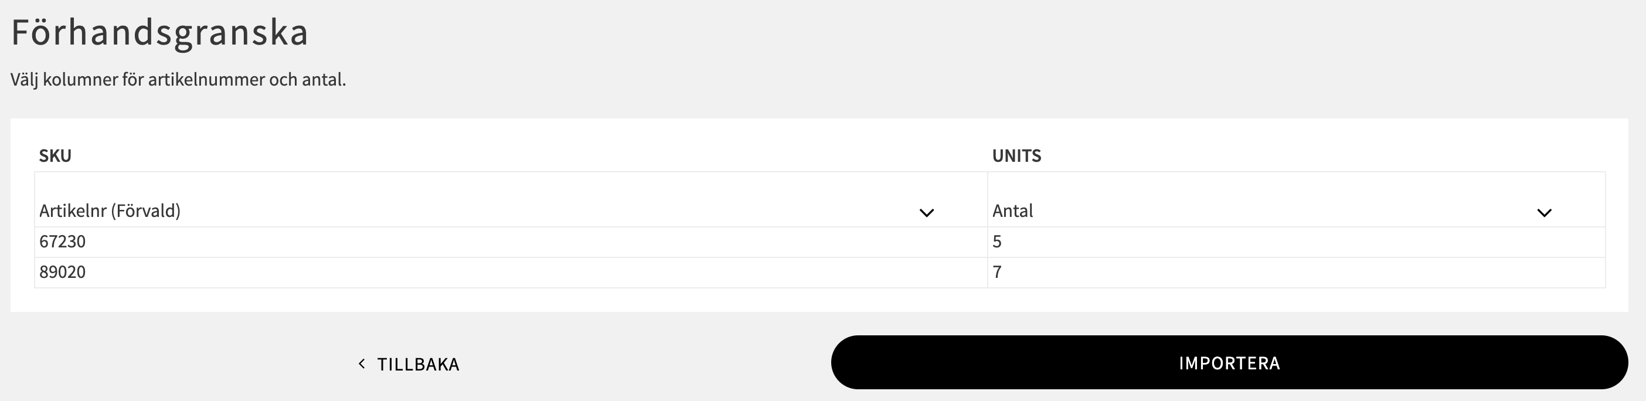The height and width of the screenshot is (401, 1646).
Task: Click the SKU column header
Action: click(55, 155)
